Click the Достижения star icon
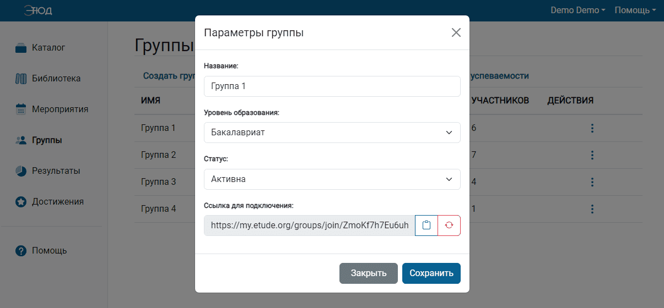The width and height of the screenshot is (664, 308). pyautogui.click(x=21, y=202)
